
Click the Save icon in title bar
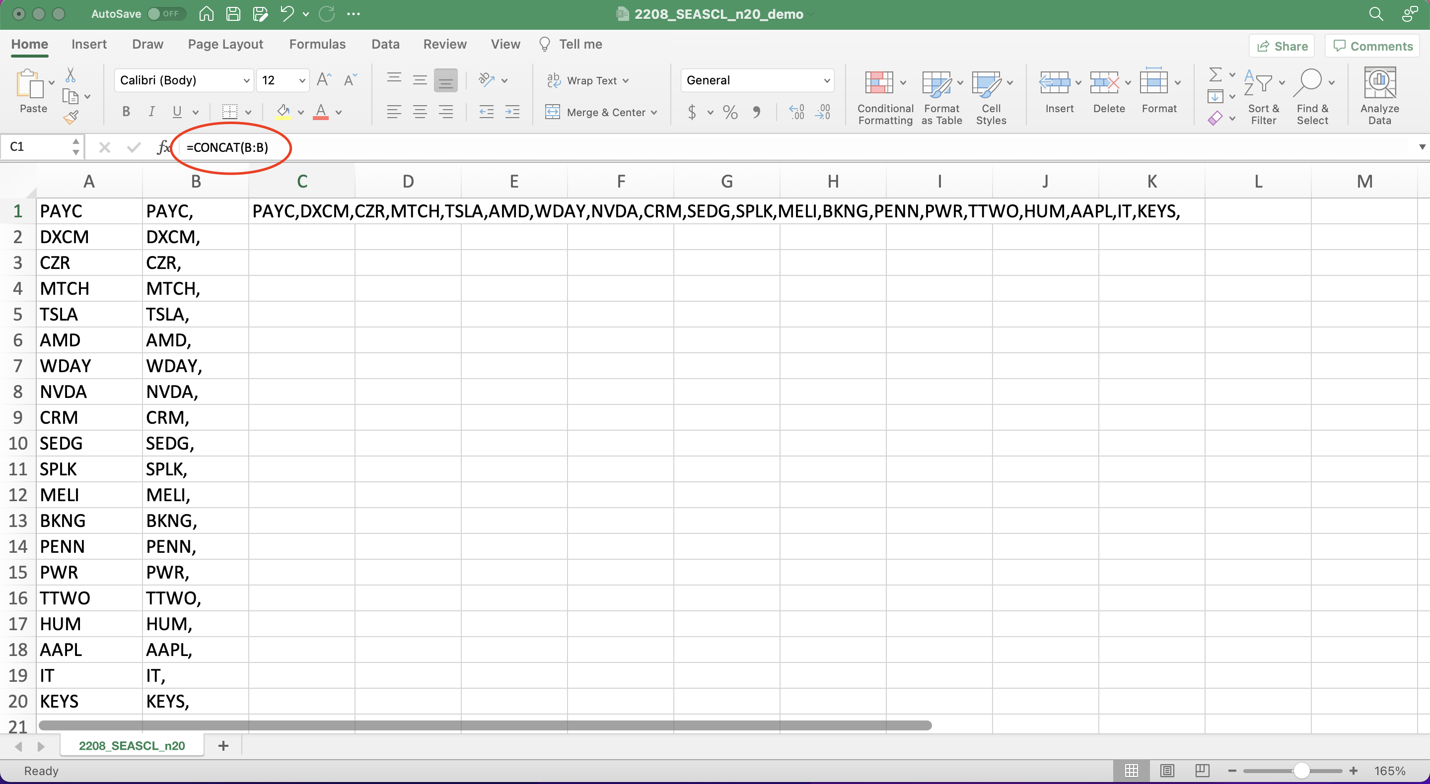(x=233, y=14)
